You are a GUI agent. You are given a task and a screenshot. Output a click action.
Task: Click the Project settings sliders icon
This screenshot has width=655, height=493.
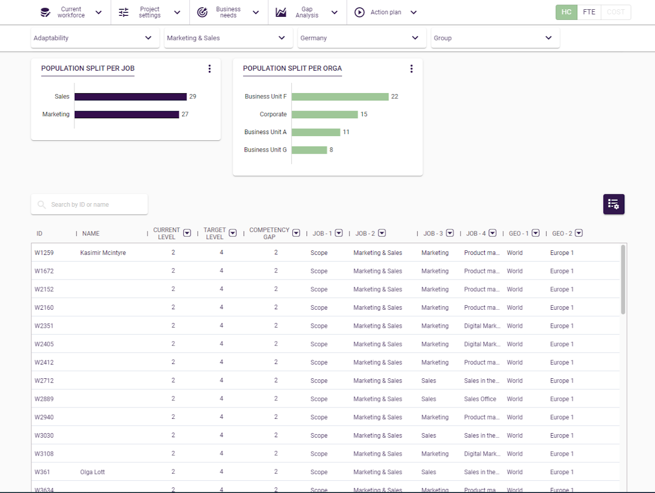coord(124,12)
